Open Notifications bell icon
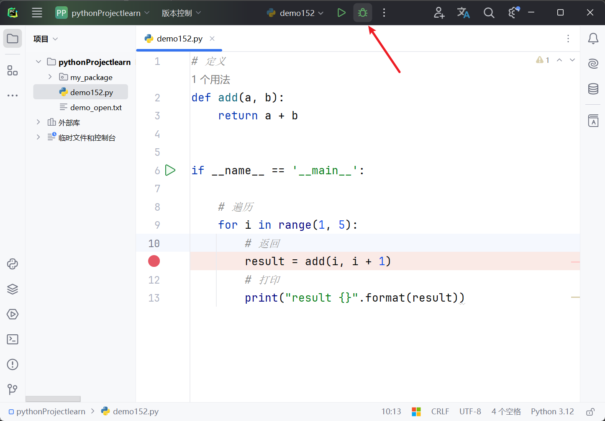 click(593, 39)
